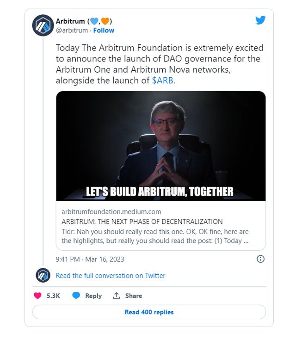The image size is (296, 346).
Task: Like the tweet with the heart icon
Action: [38, 296]
